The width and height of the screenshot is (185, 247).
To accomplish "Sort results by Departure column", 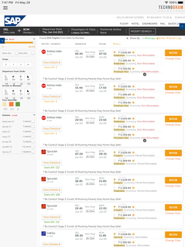I will pos(81,44).
